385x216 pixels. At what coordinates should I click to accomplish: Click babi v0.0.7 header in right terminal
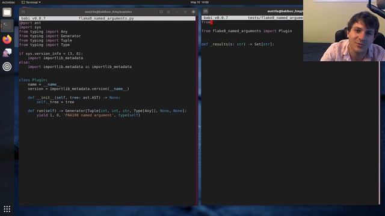click(x=216, y=18)
